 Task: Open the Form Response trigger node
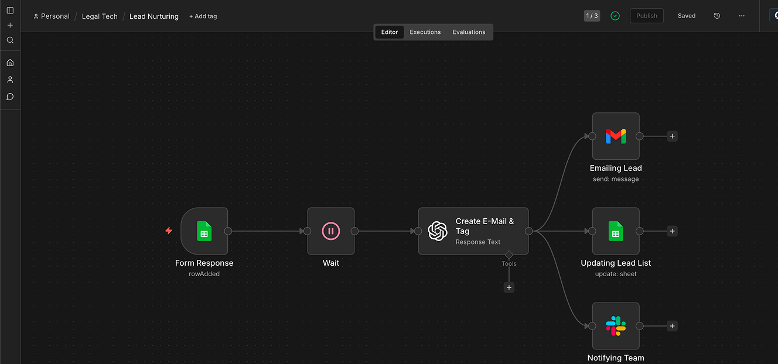click(204, 231)
